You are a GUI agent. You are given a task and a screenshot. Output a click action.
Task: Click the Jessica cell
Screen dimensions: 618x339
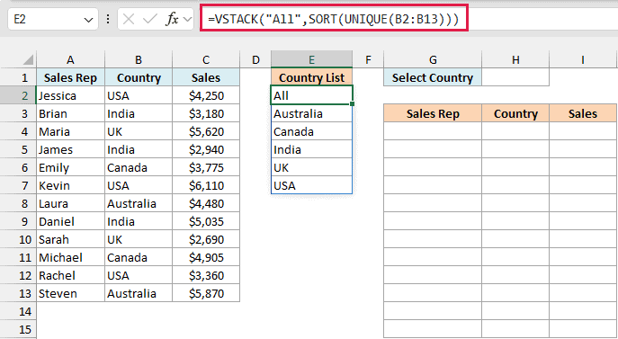click(x=70, y=95)
